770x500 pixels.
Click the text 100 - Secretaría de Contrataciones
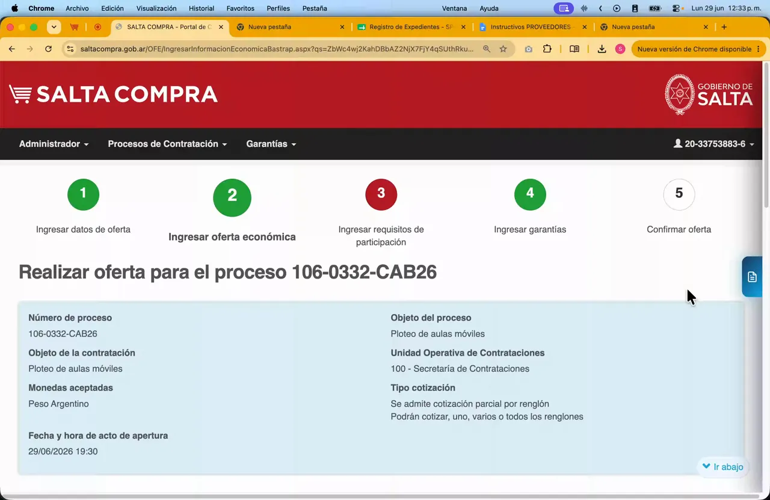(x=460, y=369)
